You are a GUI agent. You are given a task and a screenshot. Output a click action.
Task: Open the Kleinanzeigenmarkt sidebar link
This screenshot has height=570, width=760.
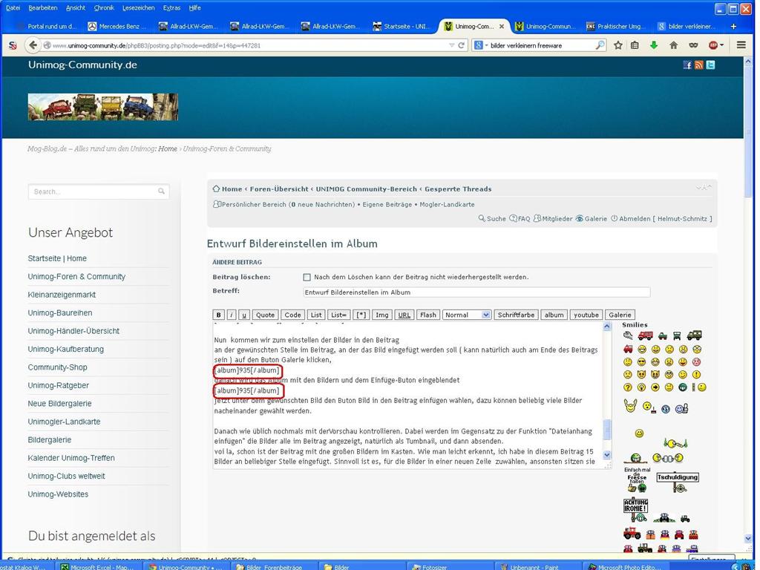click(62, 295)
